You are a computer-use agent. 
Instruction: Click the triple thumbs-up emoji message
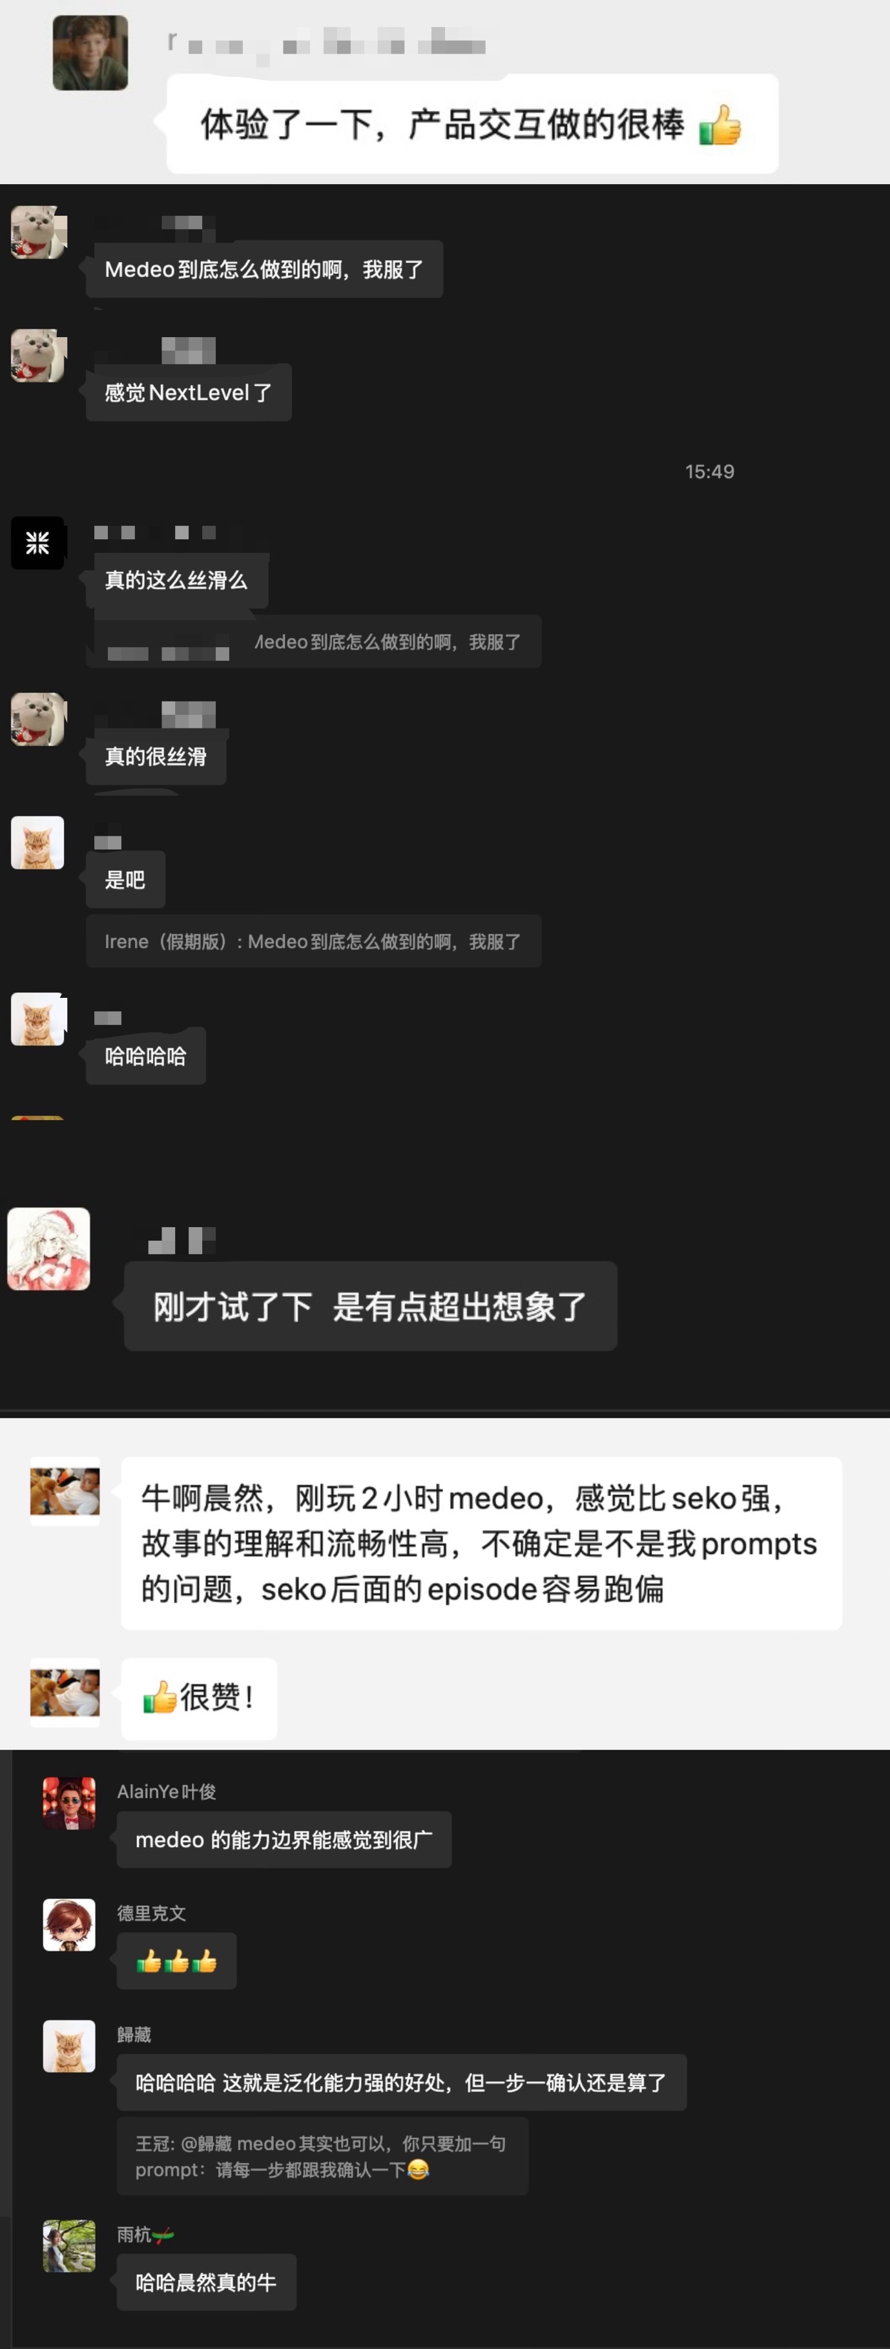(176, 1961)
